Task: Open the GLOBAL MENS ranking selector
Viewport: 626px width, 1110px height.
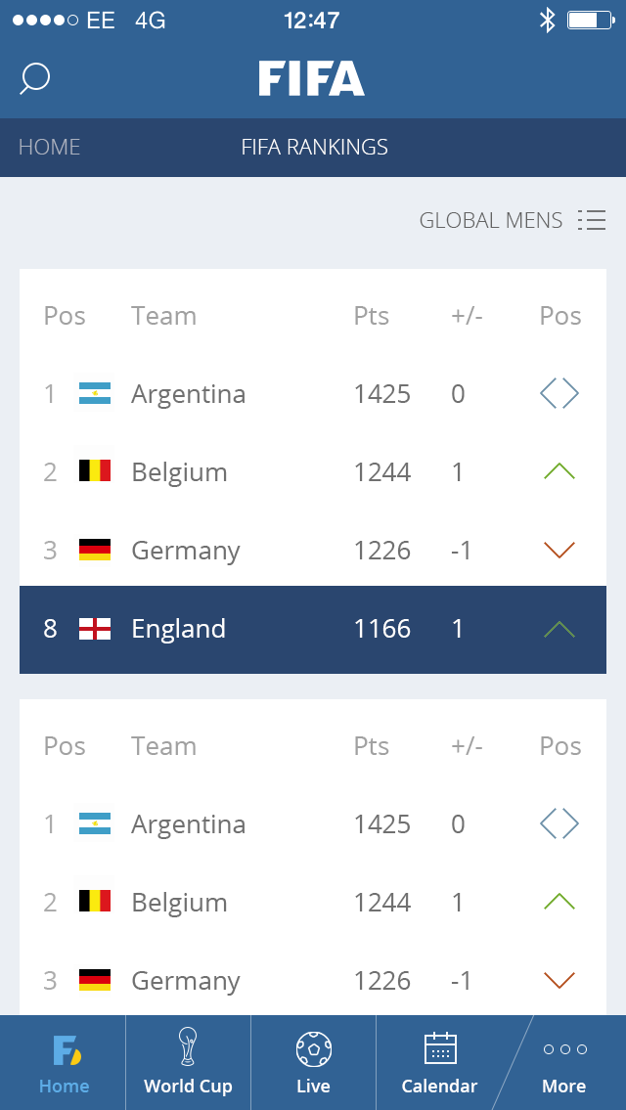Action: [x=491, y=221]
